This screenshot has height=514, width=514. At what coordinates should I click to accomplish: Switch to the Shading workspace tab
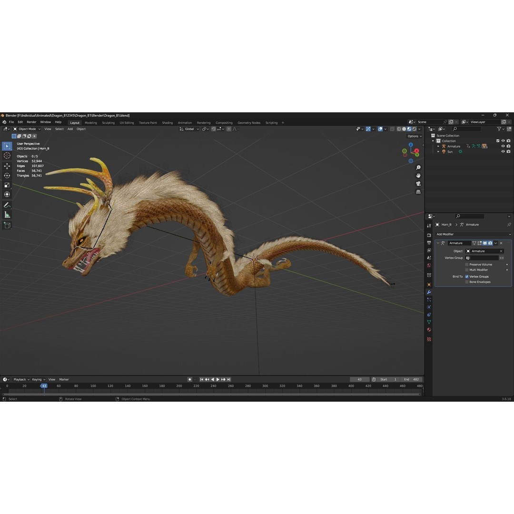pyautogui.click(x=167, y=123)
